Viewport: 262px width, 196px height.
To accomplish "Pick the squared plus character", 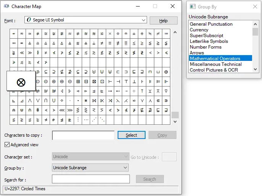I will pos(78,81).
